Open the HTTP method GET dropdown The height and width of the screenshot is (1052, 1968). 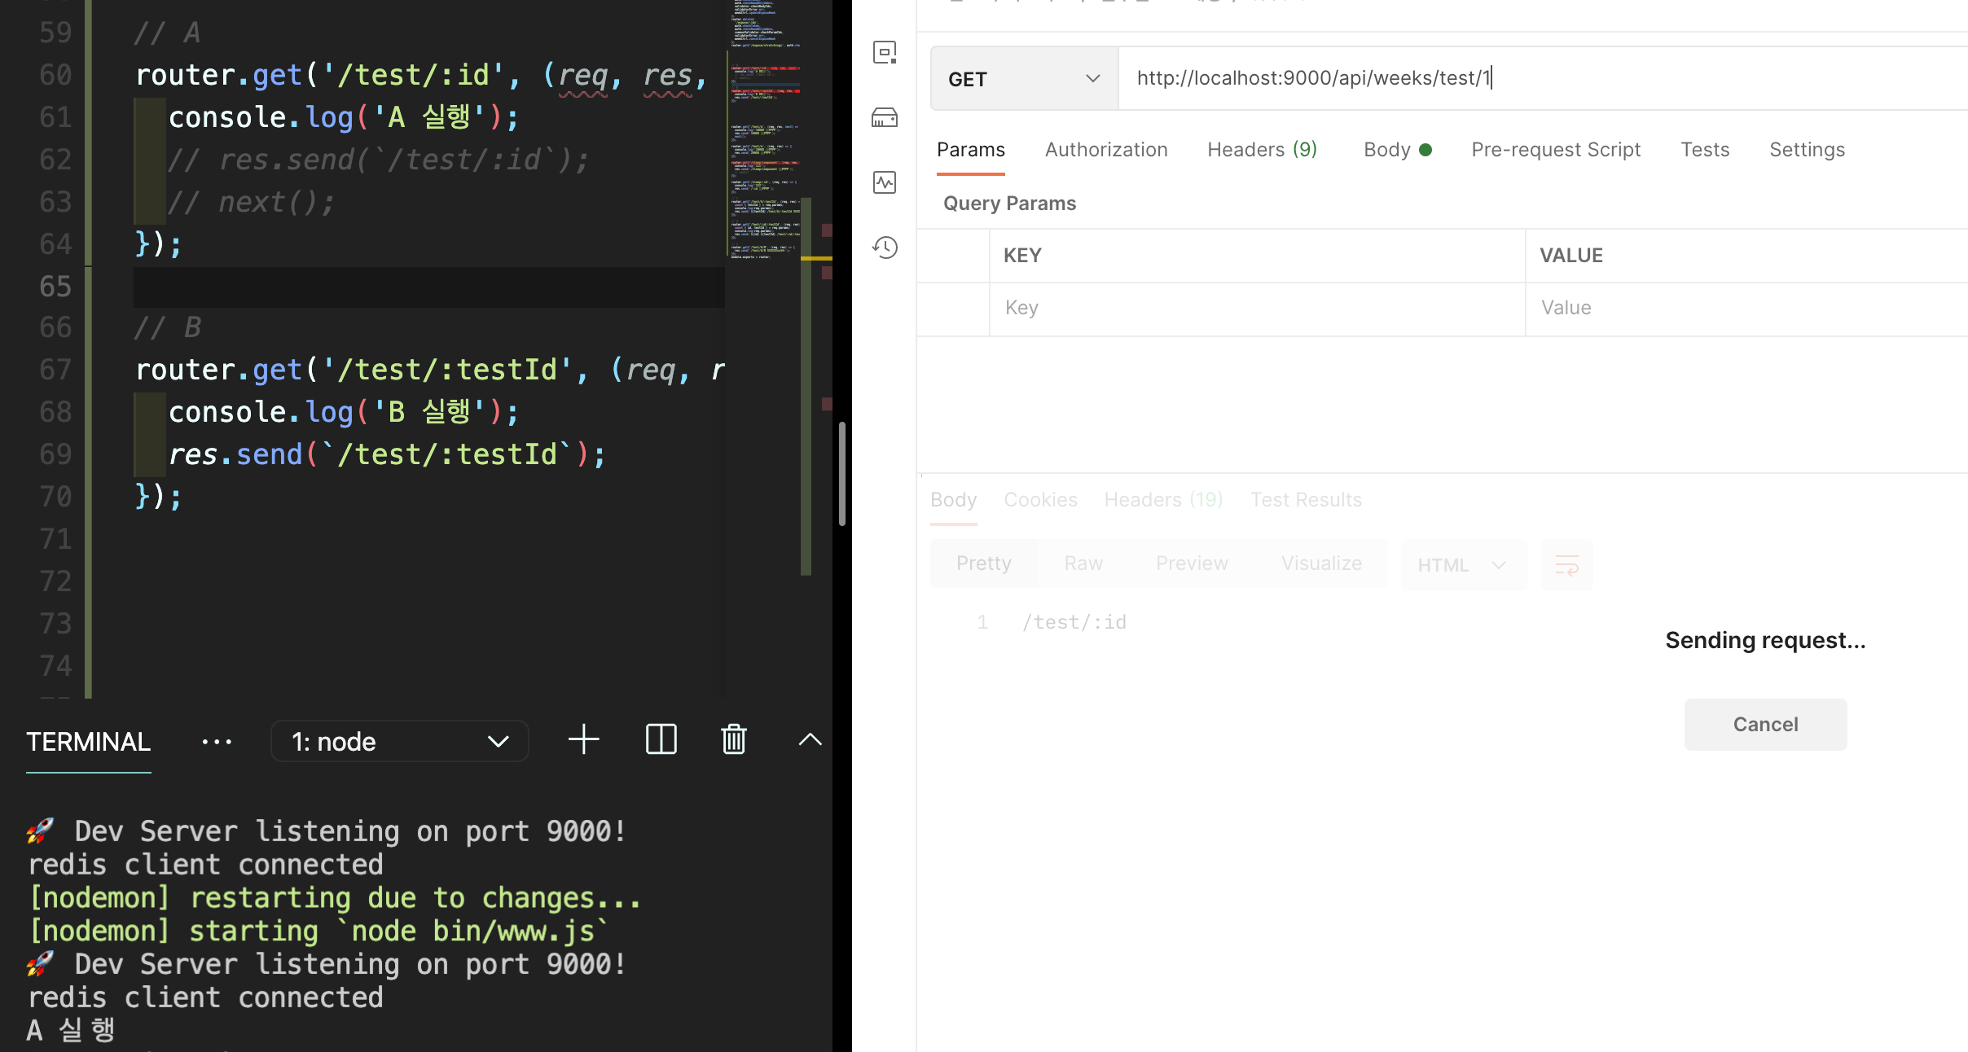click(1024, 79)
